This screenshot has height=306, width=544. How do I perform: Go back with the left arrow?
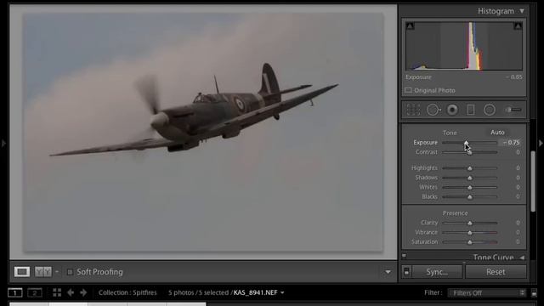coord(71,292)
